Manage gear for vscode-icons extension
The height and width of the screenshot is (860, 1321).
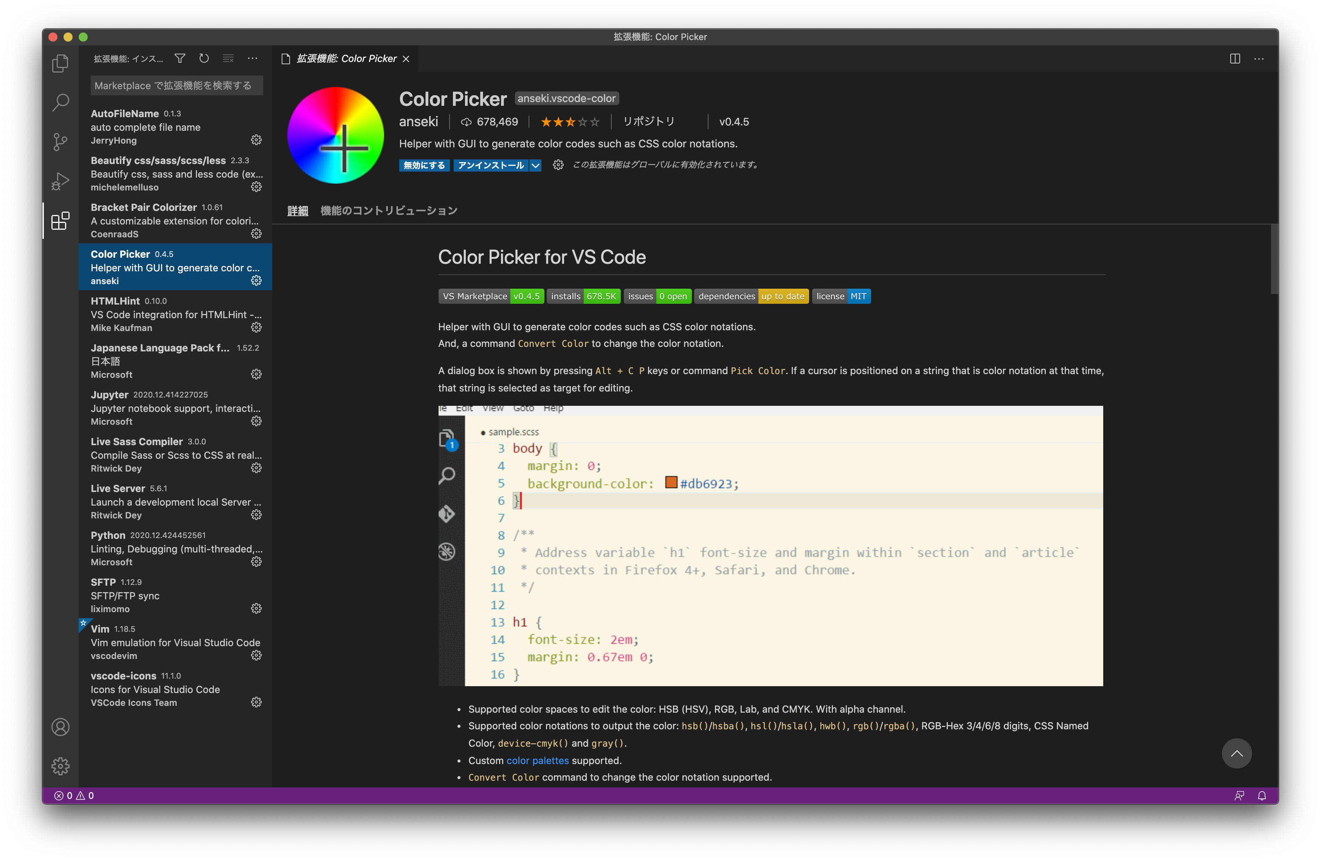pos(256,702)
